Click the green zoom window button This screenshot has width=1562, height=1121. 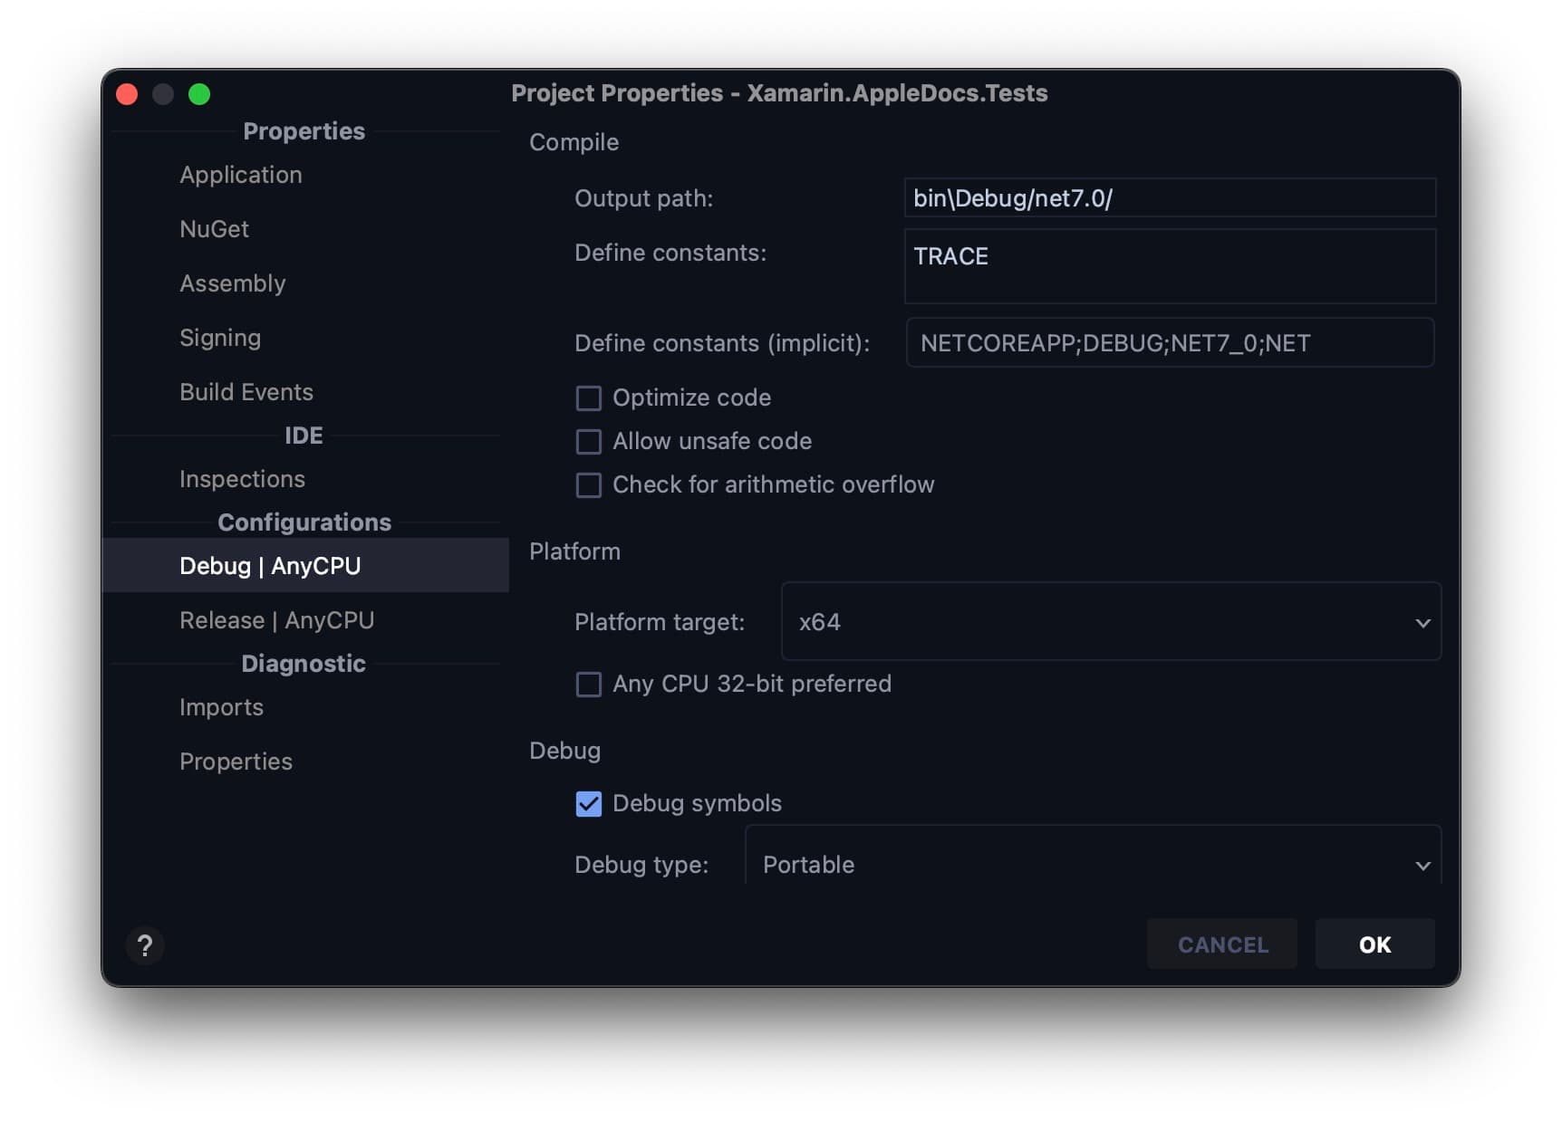click(x=199, y=94)
